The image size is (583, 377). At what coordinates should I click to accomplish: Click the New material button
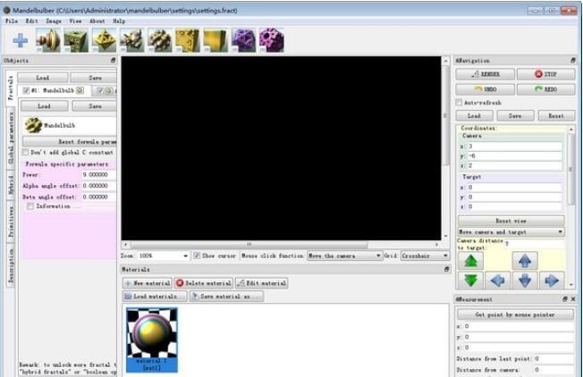point(148,283)
